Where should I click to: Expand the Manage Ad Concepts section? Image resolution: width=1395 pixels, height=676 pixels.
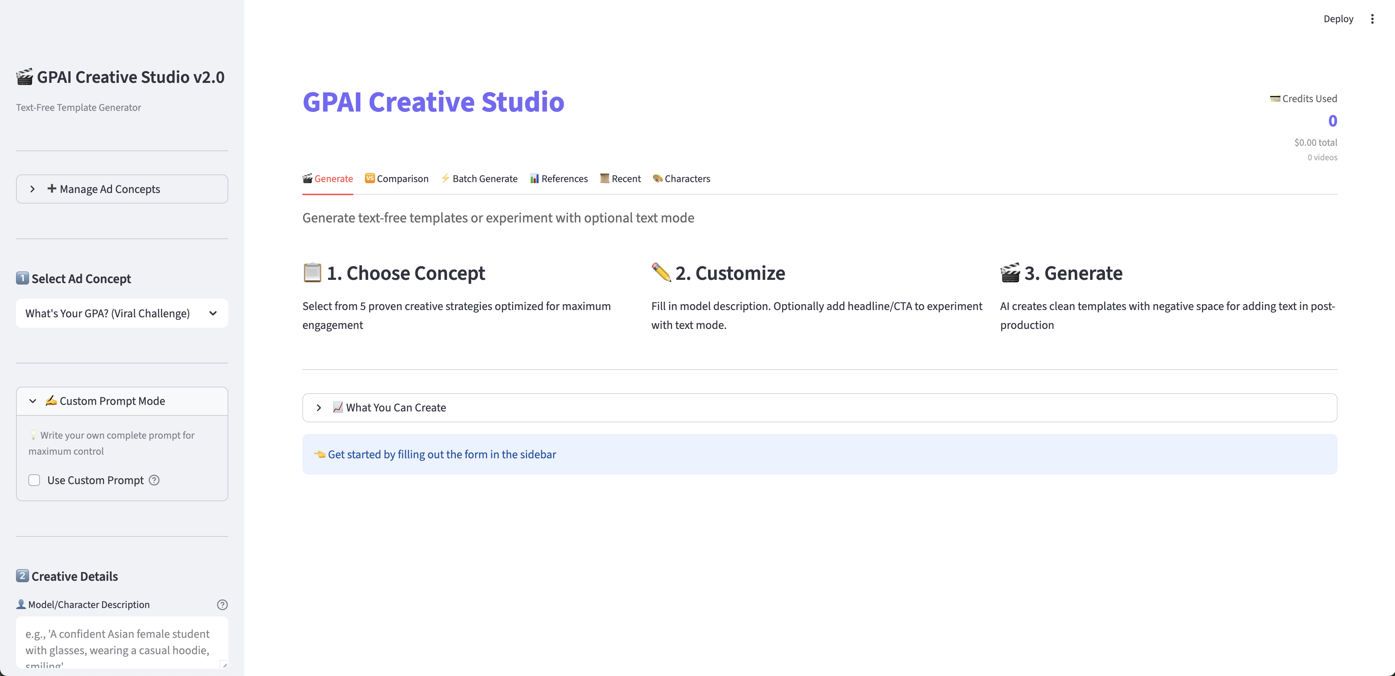tap(122, 189)
